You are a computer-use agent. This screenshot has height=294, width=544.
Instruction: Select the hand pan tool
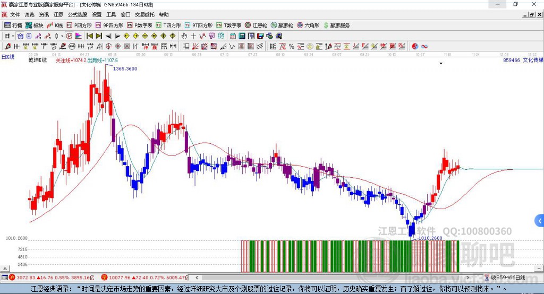pos(184,36)
